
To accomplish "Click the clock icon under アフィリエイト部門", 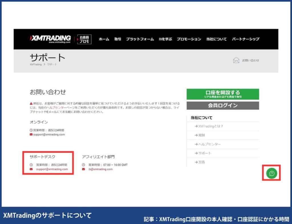I will tap(84, 165).
